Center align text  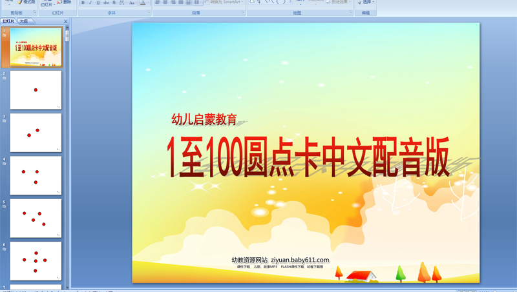[x=165, y=3]
